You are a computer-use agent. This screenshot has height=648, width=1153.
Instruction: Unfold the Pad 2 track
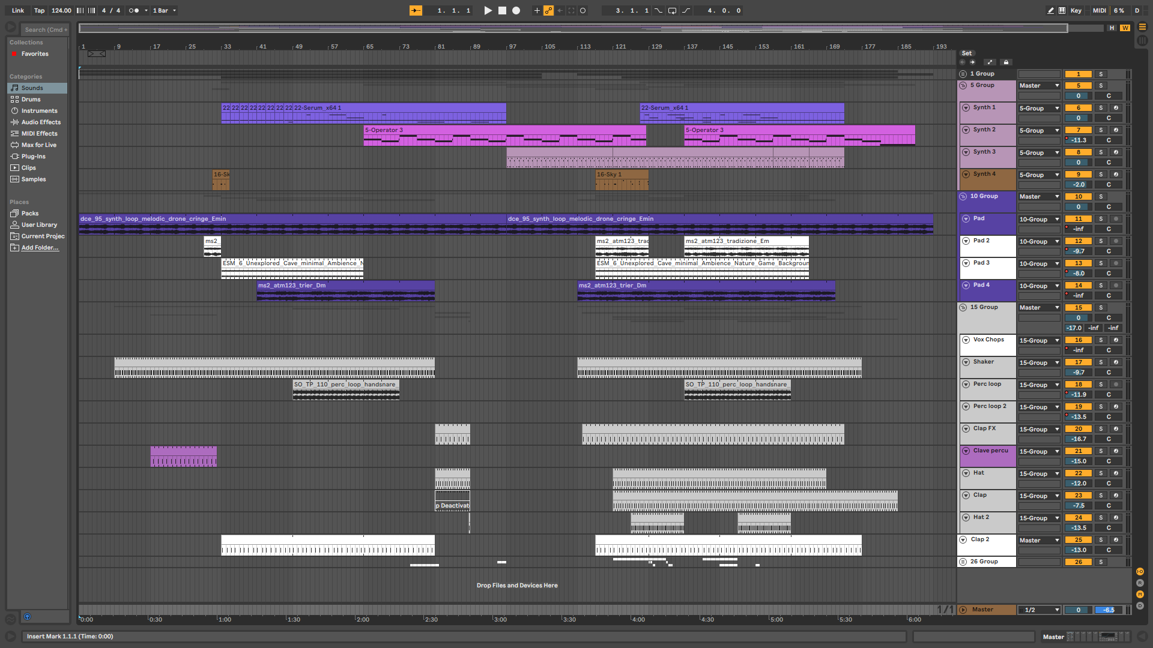(966, 241)
